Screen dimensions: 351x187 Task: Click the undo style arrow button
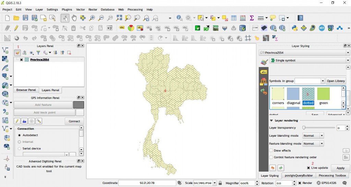click(x=273, y=168)
